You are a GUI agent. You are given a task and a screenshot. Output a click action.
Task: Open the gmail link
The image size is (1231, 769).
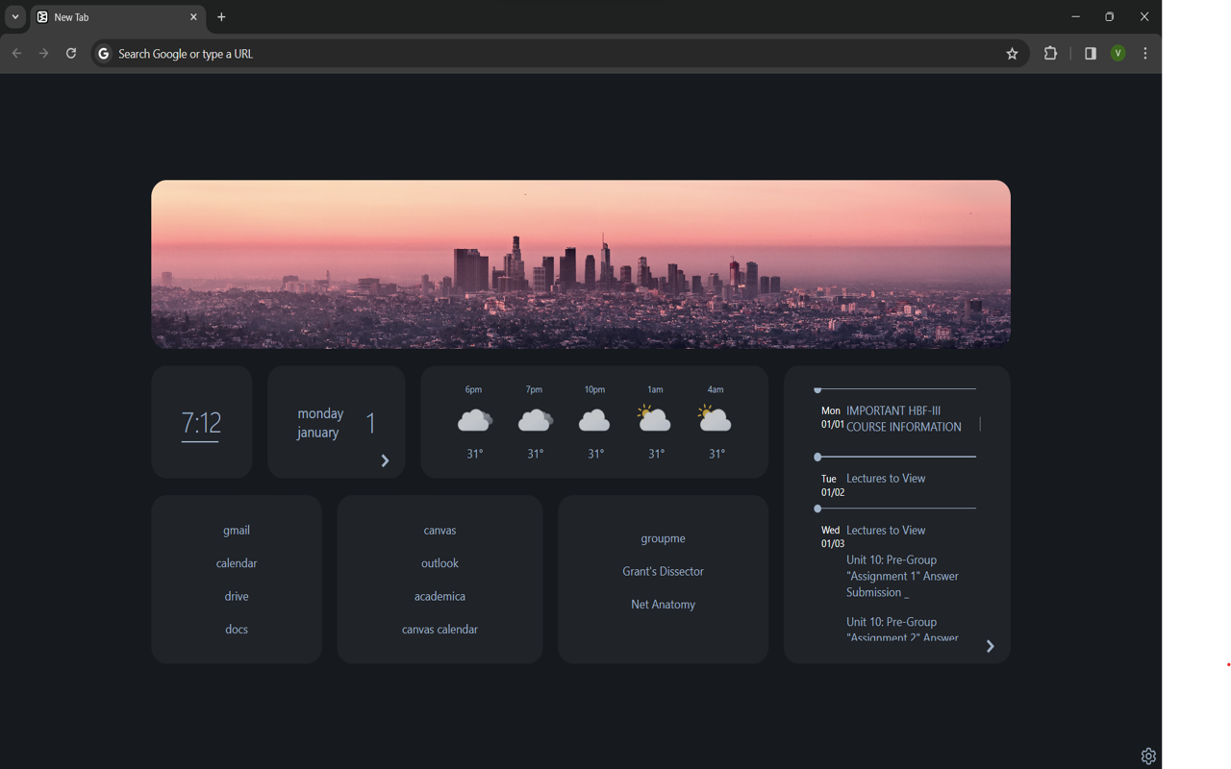click(x=237, y=531)
